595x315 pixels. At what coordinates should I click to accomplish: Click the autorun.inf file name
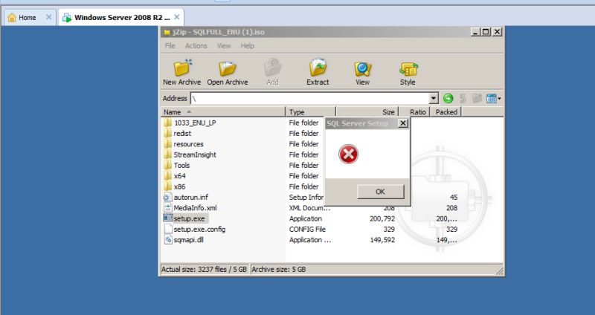coord(191,198)
